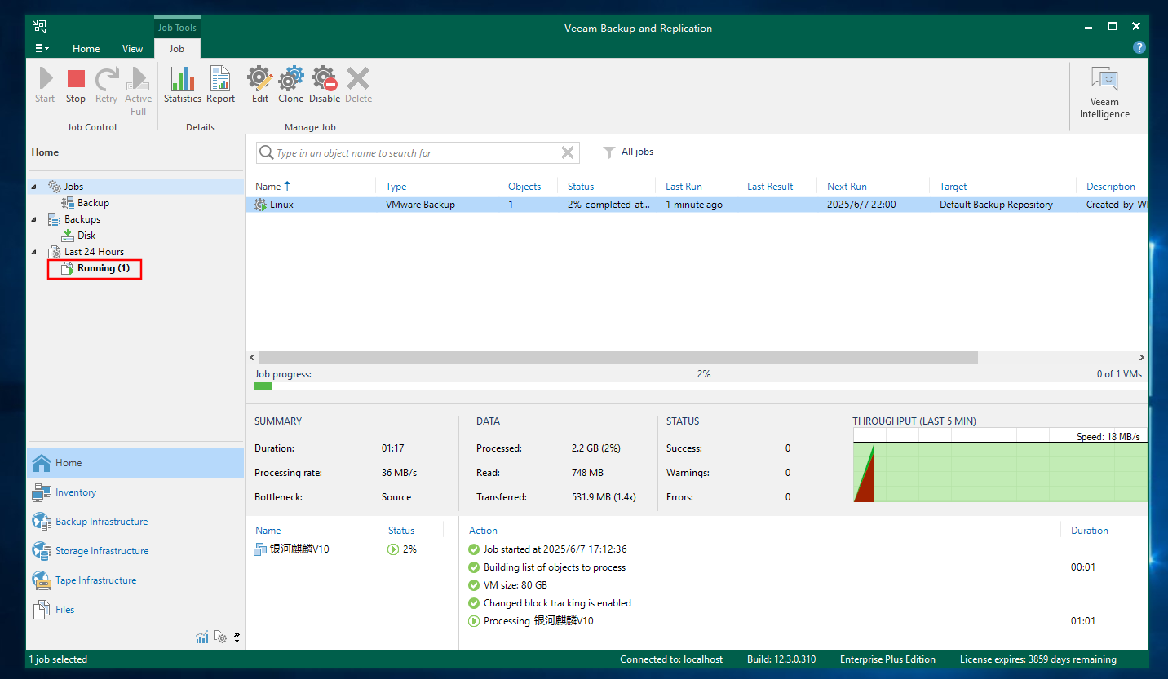
Task: Open the job Report
Action: [x=220, y=86]
